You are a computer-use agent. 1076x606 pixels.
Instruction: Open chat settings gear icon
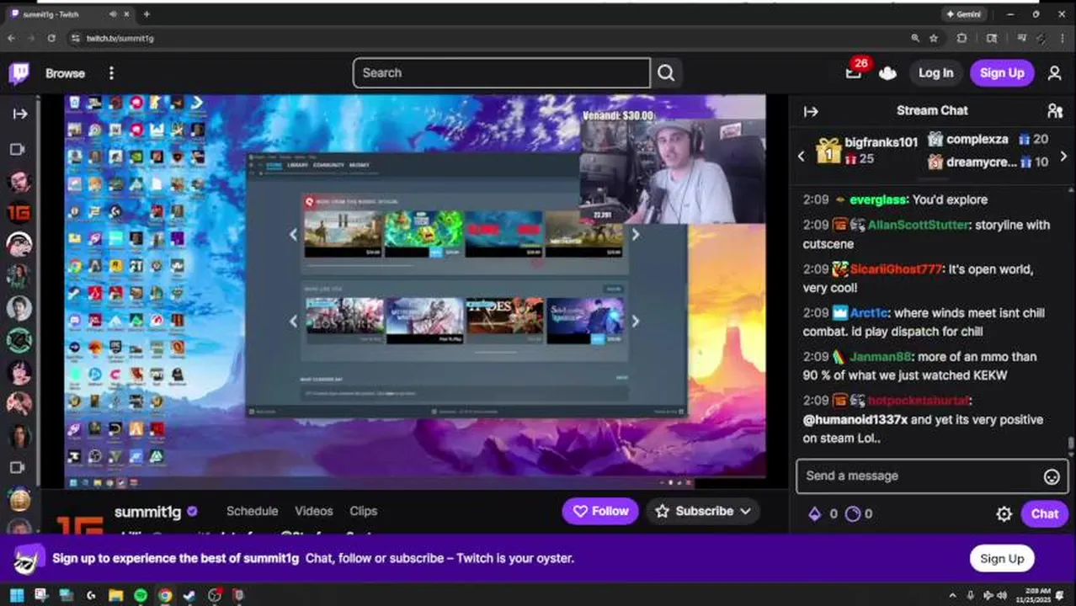[1004, 513]
